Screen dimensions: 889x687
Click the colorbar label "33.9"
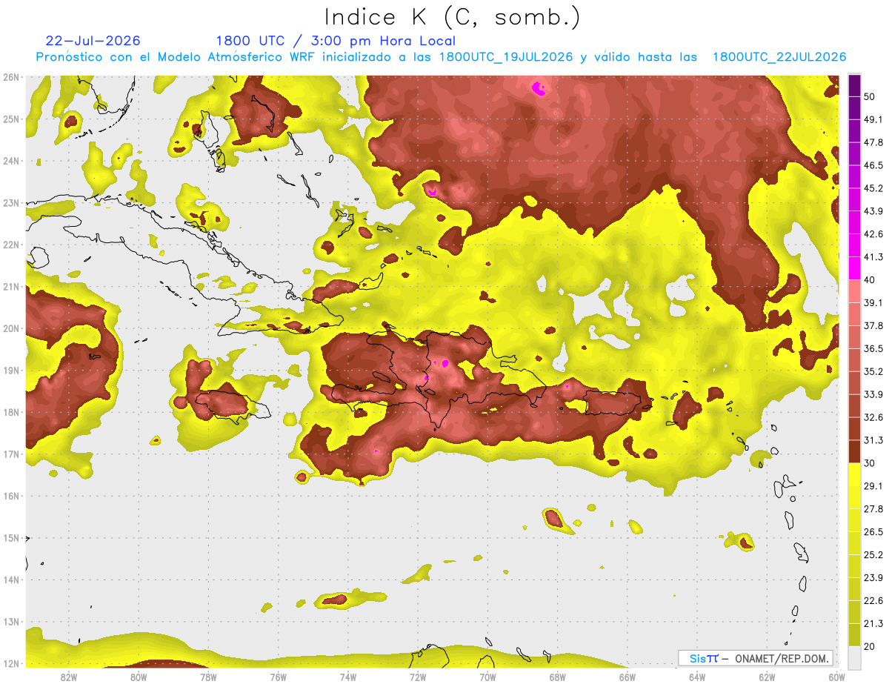873,394
